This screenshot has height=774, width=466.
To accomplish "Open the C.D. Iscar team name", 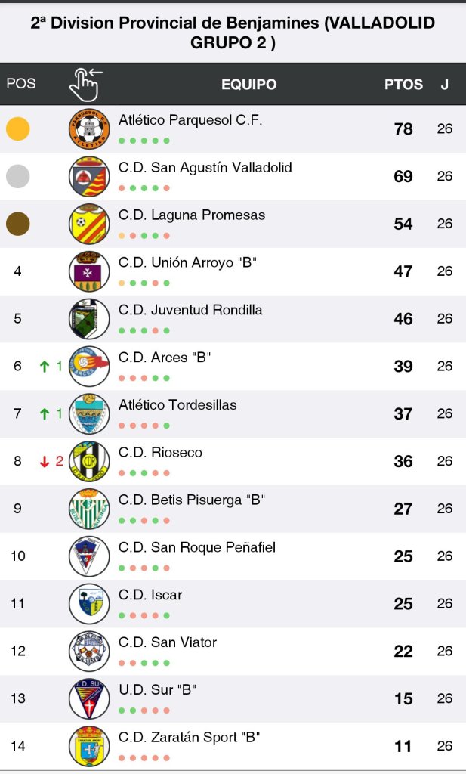I will (x=150, y=595).
